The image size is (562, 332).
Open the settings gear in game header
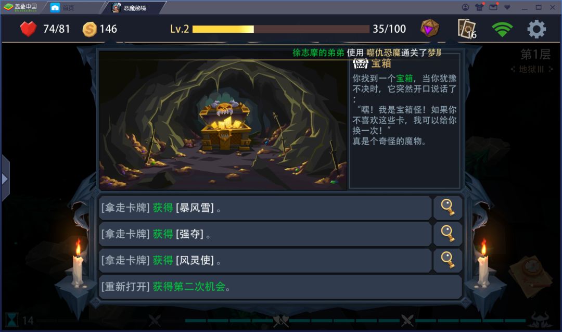click(x=537, y=29)
